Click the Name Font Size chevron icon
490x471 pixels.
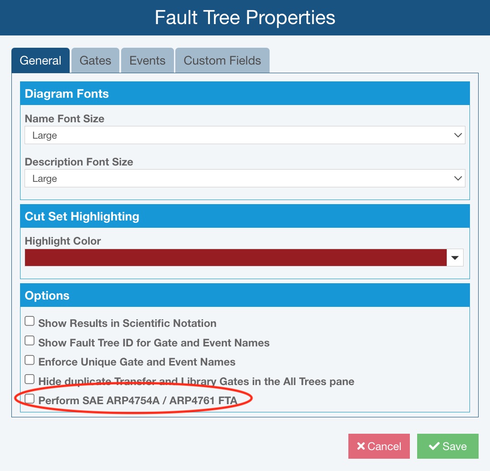[458, 135]
